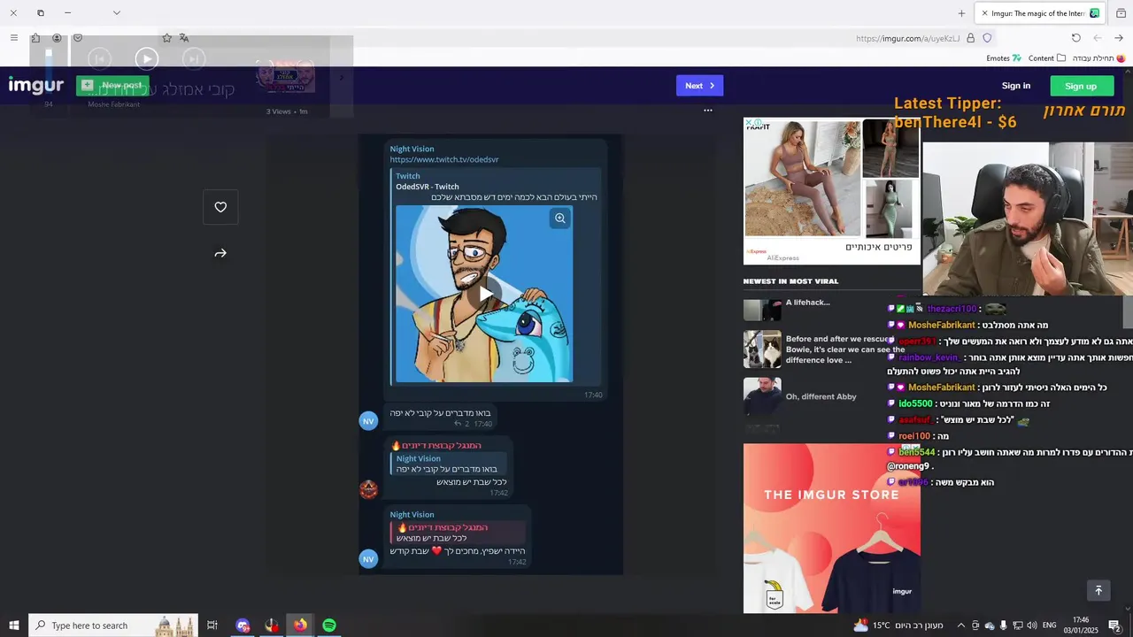Click the play button on the cartoon video
The image size is (1133, 637).
pos(484,294)
